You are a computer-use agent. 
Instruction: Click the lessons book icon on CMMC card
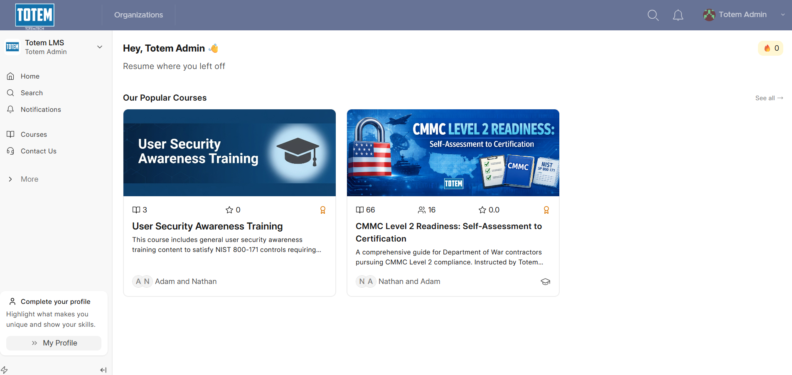point(359,210)
